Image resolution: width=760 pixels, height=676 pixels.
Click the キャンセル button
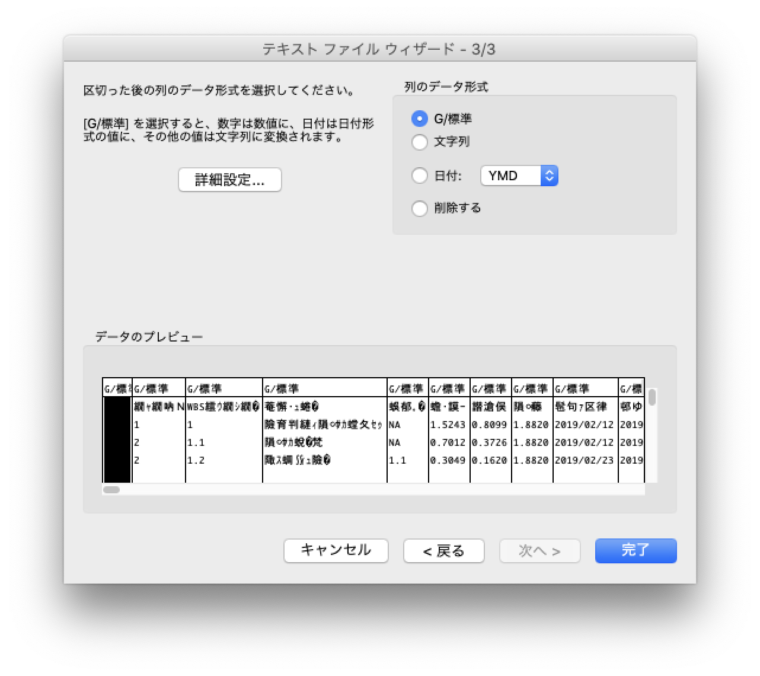click(x=336, y=550)
